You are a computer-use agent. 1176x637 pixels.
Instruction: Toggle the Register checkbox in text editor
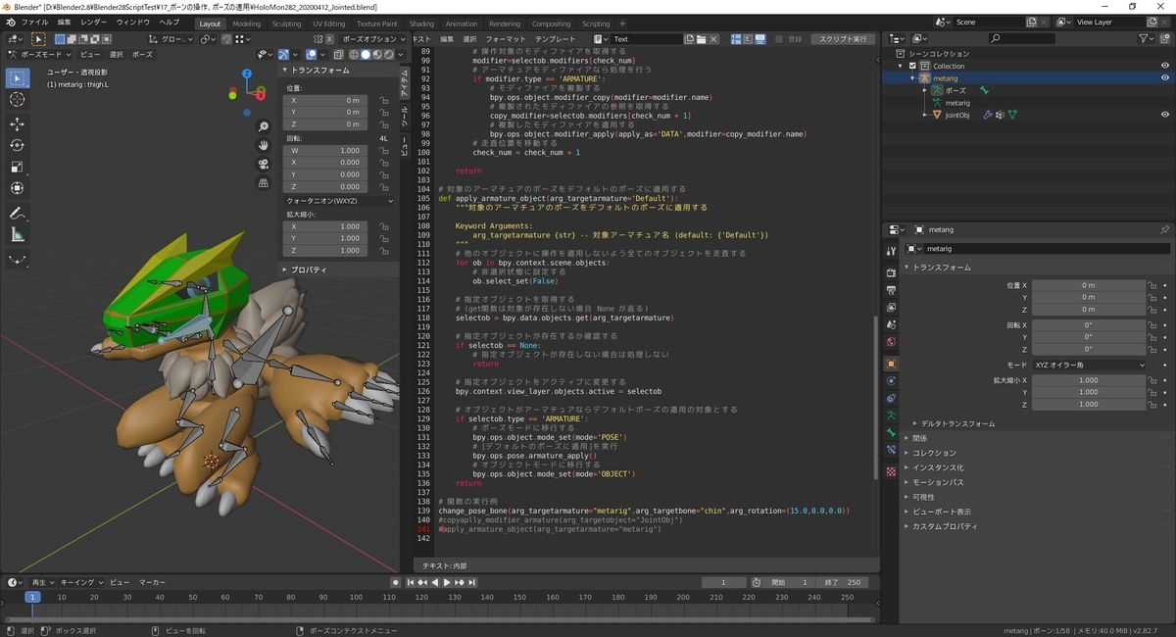781,39
